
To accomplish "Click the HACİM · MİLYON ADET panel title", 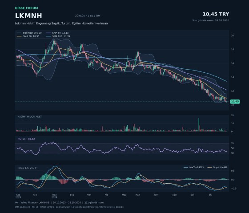I will coord(29,117).
